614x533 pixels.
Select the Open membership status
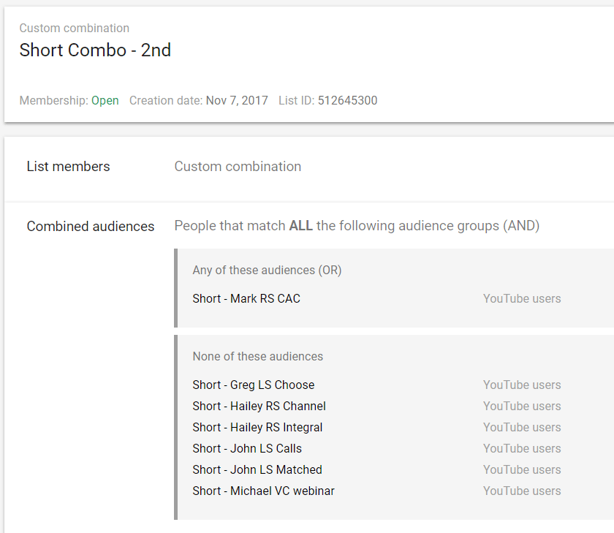tap(105, 101)
